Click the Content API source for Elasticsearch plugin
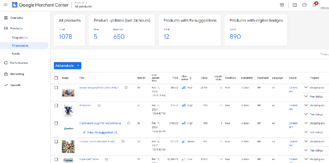This screenshot has width=329, height=163. pos(293,125)
